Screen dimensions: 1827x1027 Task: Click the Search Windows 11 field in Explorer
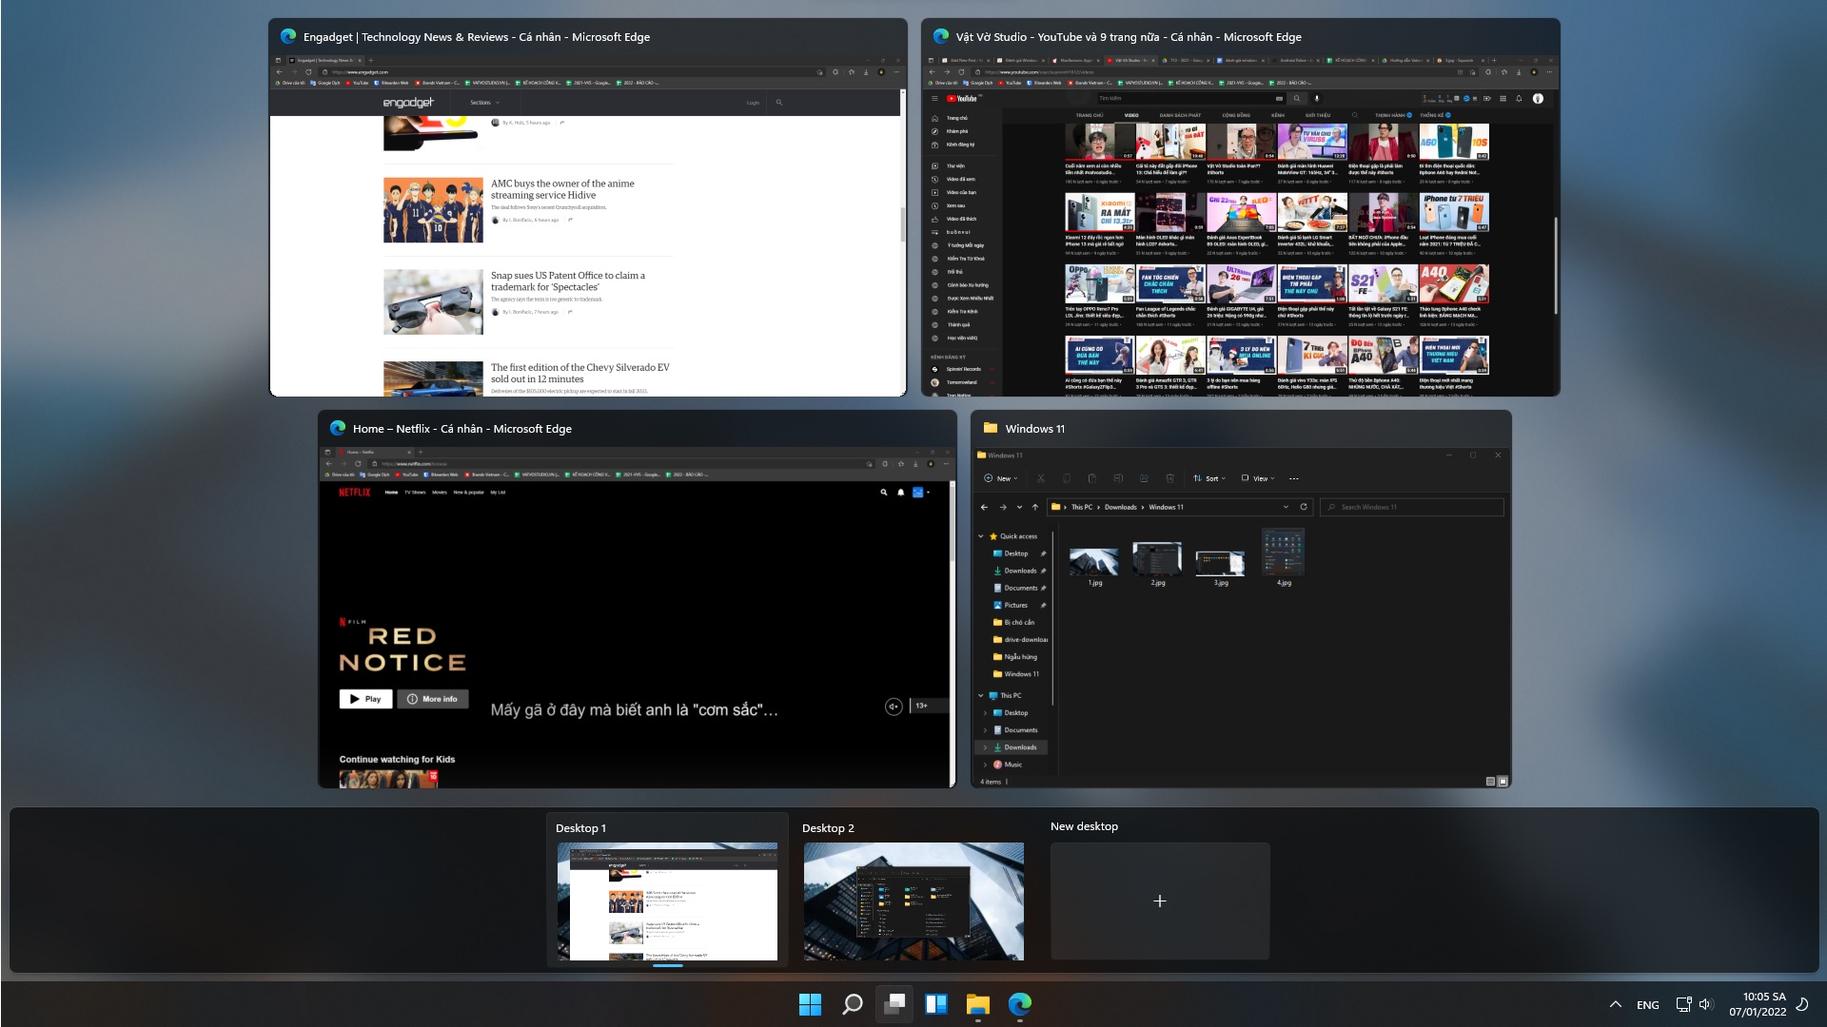point(1411,507)
